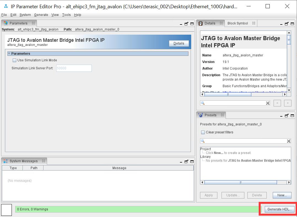Open the System menu
This screenshot has height=217, width=297.
point(25,15)
